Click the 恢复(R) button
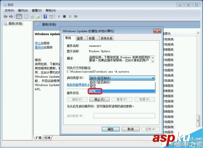 pyautogui.click(x=145, y=100)
